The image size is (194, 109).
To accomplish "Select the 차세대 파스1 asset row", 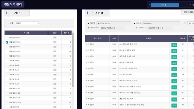I will coord(38,70).
